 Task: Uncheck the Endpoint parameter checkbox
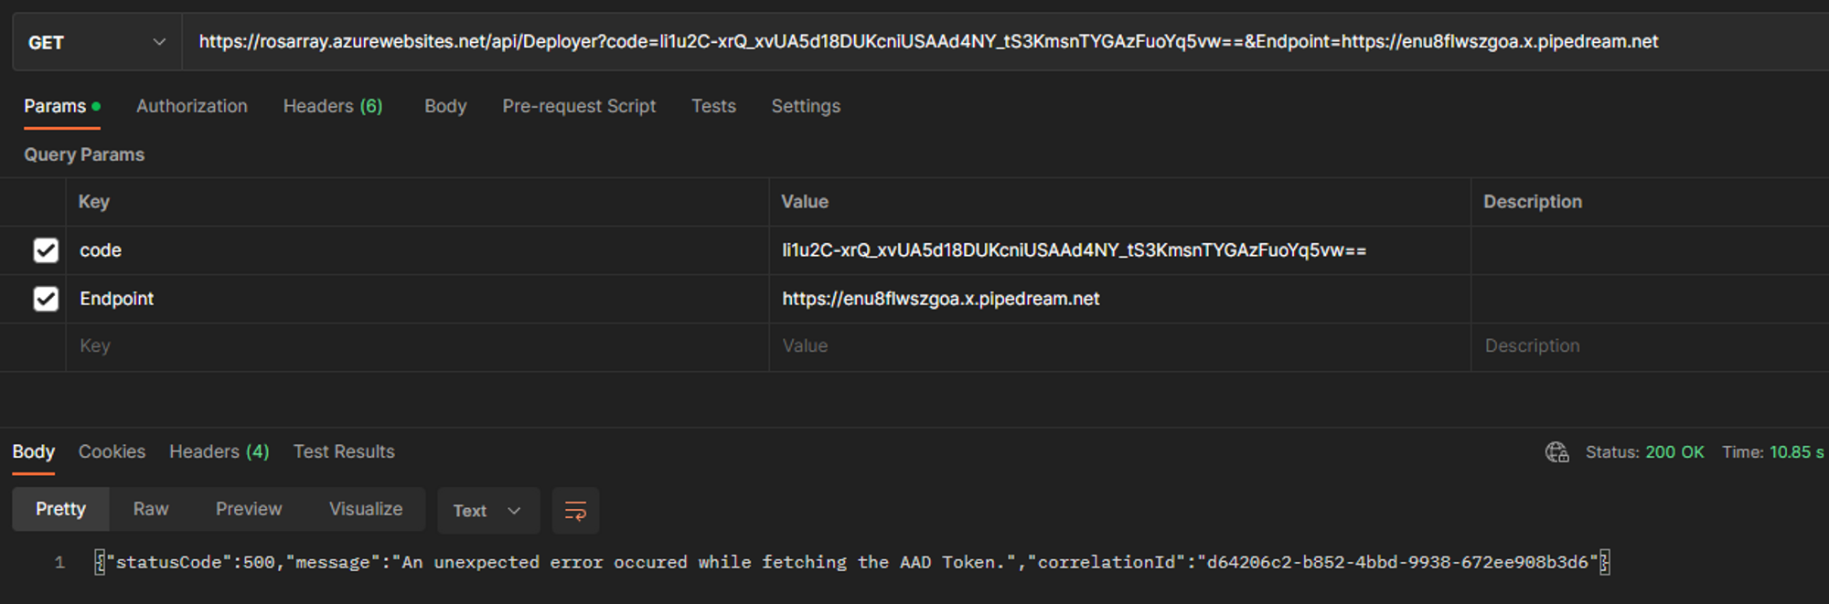pos(46,299)
